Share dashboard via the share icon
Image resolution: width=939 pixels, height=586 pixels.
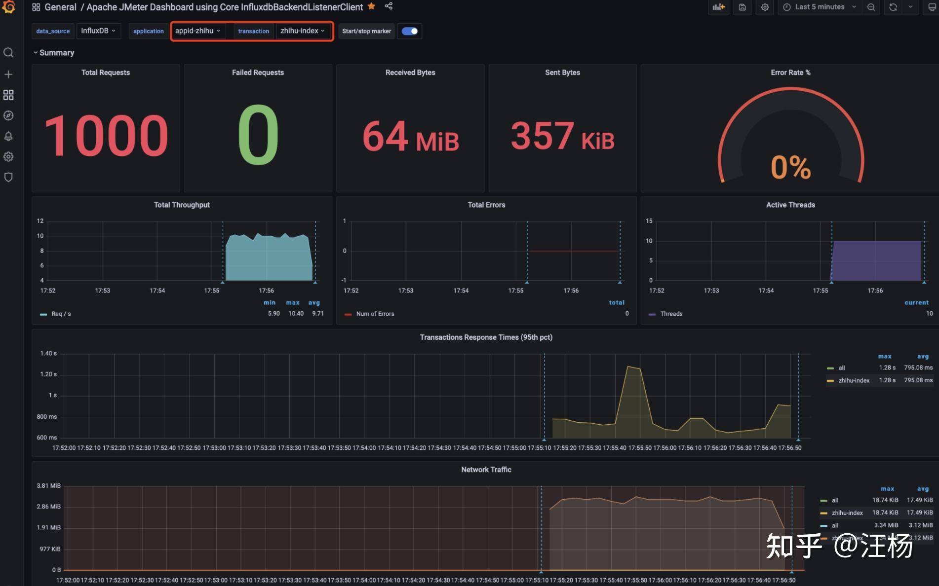coord(389,6)
